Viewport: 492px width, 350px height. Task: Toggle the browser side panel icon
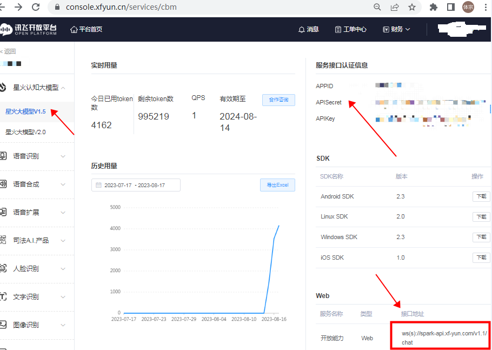451,7
